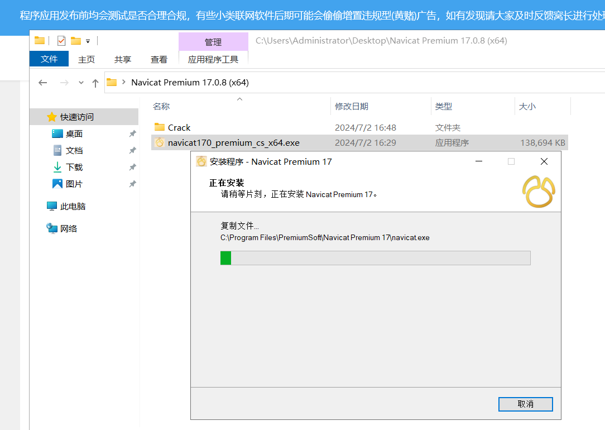The width and height of the screenshot is (605, 430).
Task: Open 图片 in quick access
Action: coord(74,184)
